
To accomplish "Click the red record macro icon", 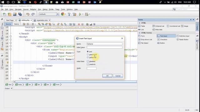I will (x=79, y=24).
